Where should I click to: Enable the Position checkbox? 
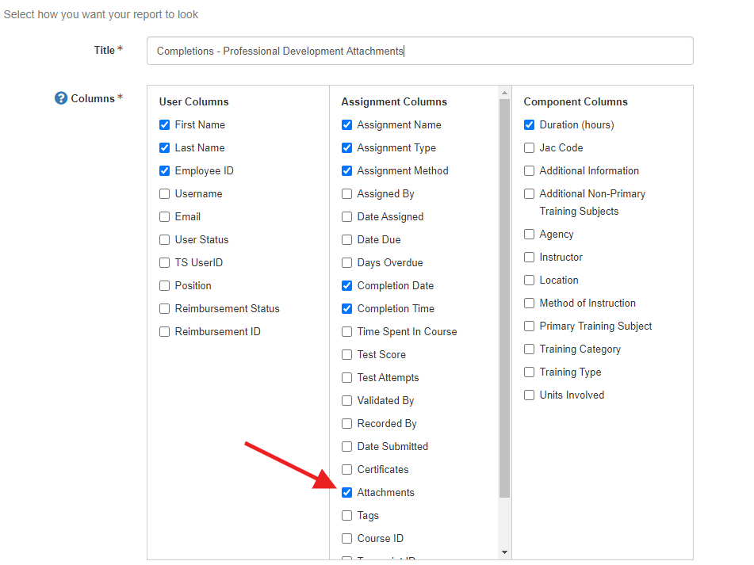tap(164, 285)
